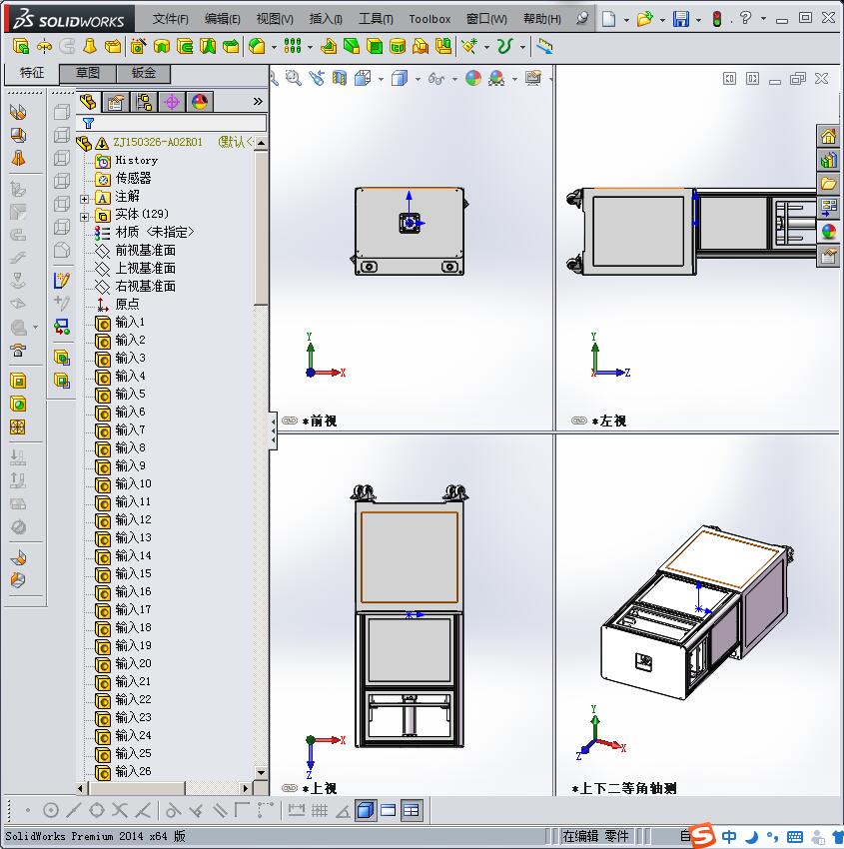Expand the 注解 folder node
This screenshot has height=849, width=844.
pos(85,199)
